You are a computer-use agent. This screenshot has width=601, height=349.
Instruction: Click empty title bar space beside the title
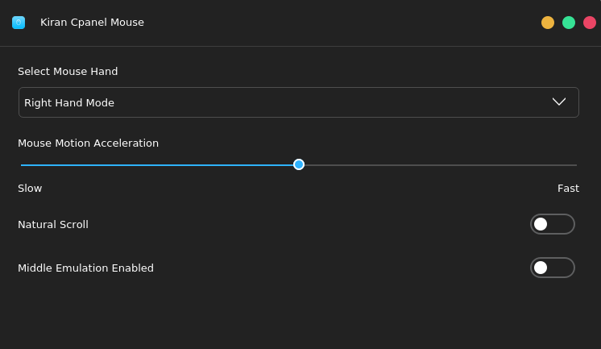click(338, 23)
